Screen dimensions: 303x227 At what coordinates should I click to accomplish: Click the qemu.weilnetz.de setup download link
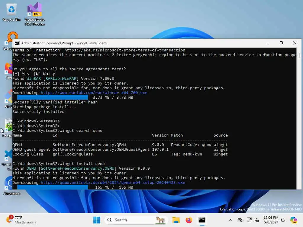(113, 182)
